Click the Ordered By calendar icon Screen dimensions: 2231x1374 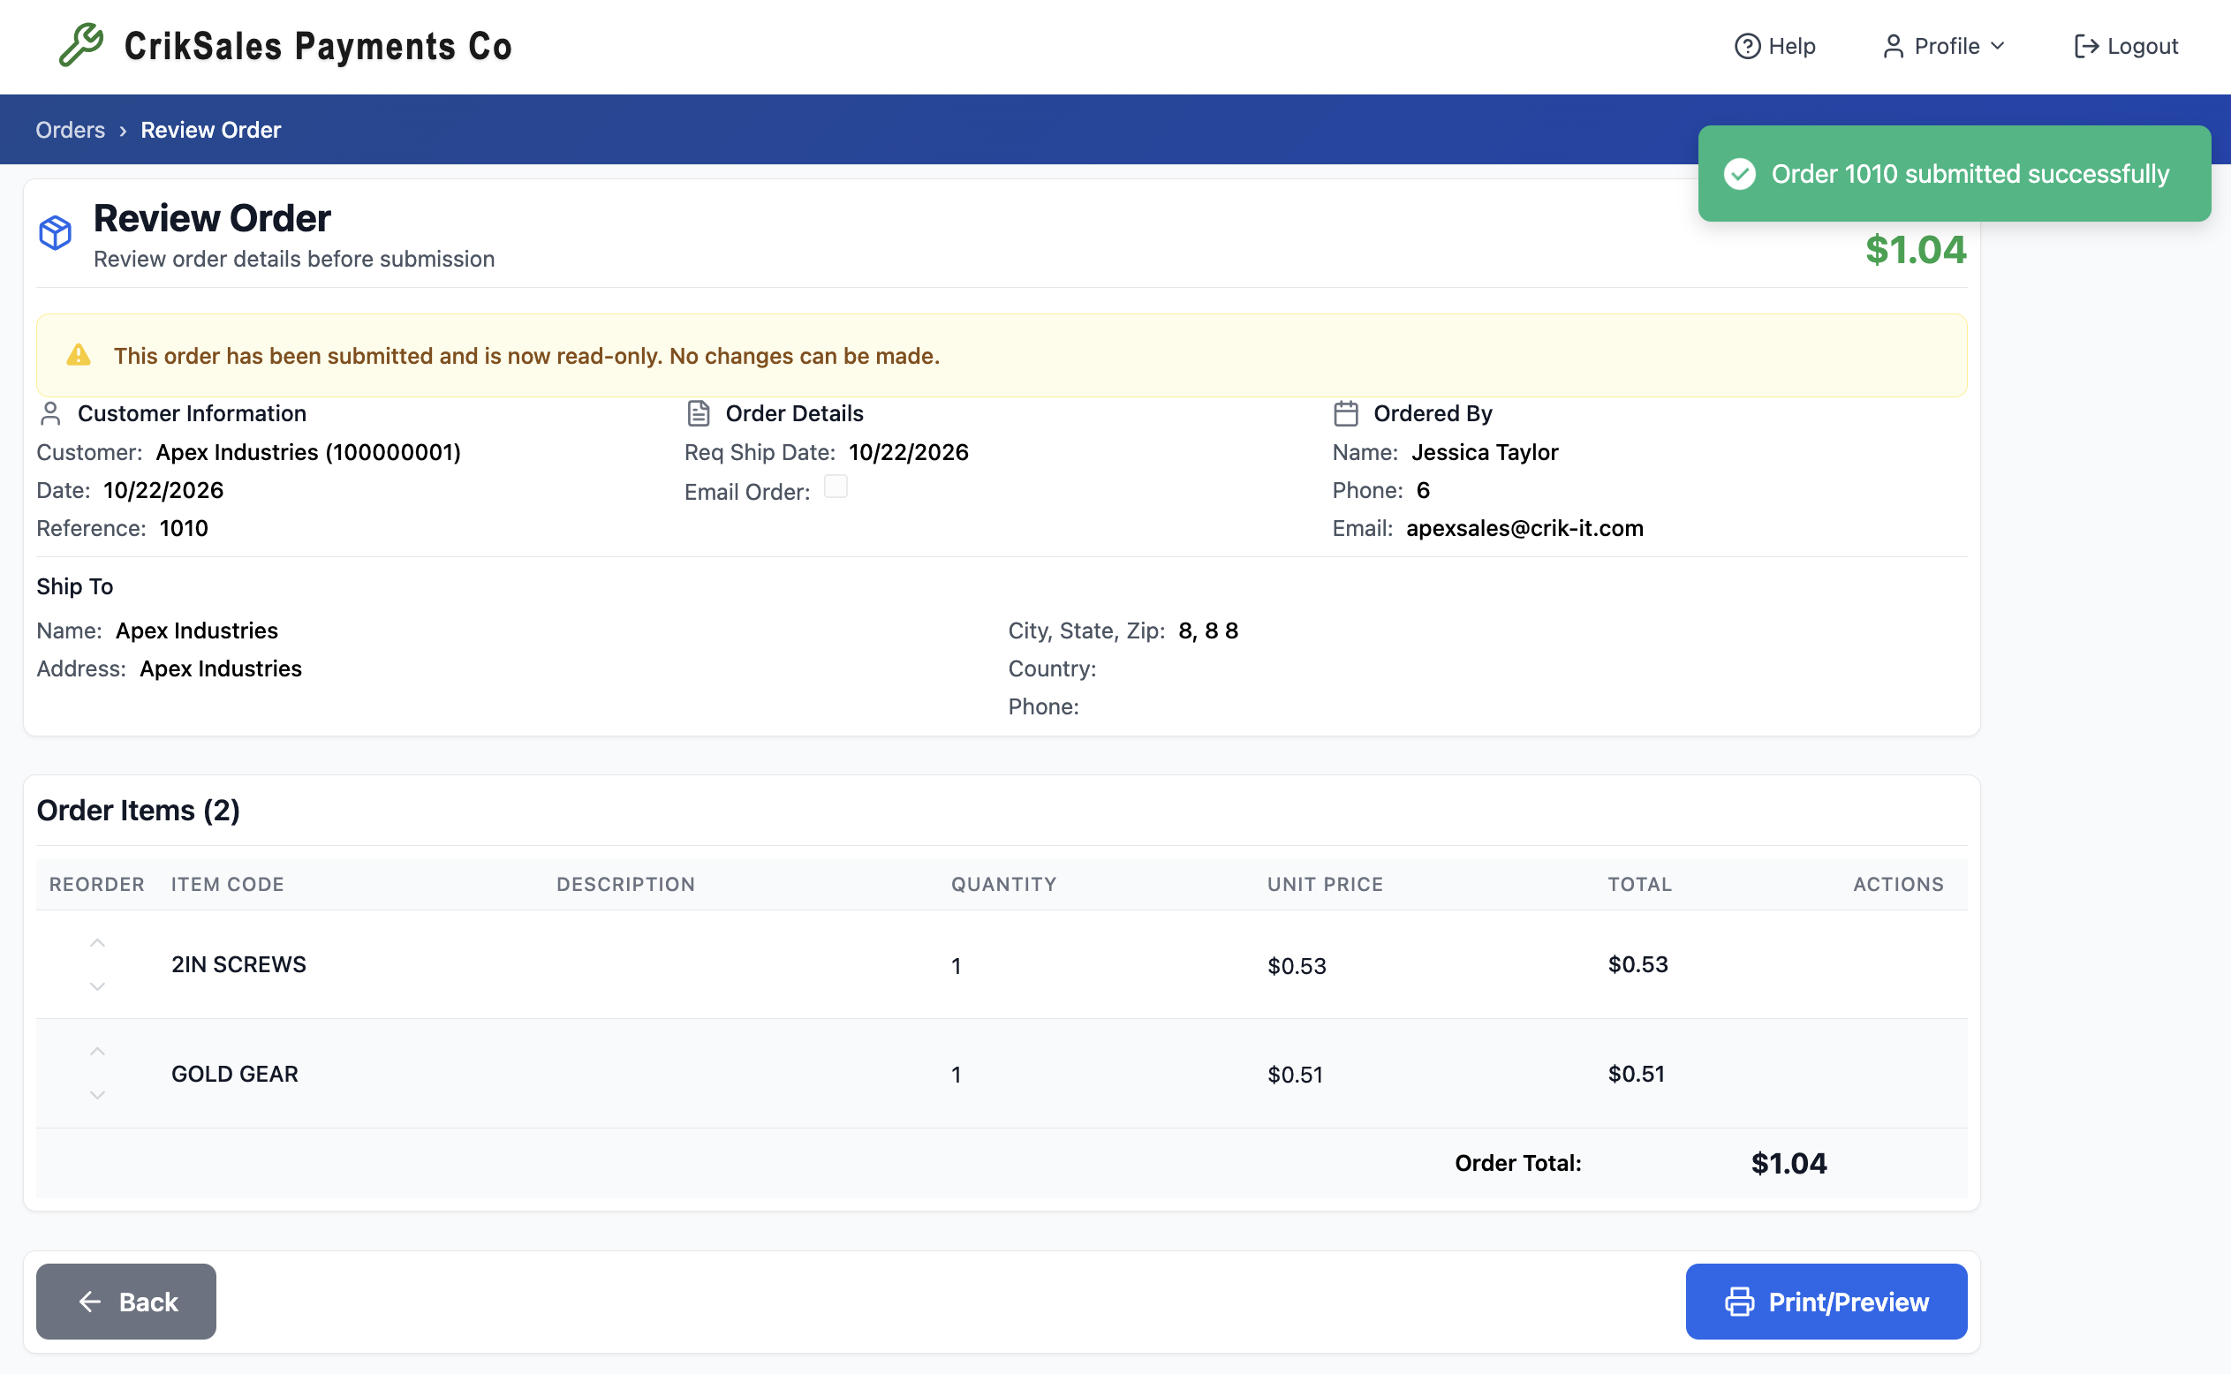(1346, 413)
